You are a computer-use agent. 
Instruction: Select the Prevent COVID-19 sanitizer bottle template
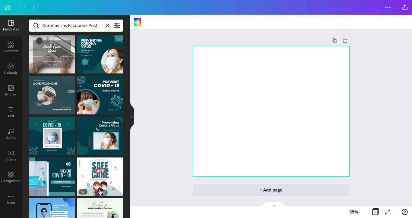pyautogui.click(x=52, y=176)
